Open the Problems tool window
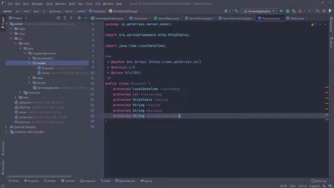334x188 pixels. coord(31,181)
